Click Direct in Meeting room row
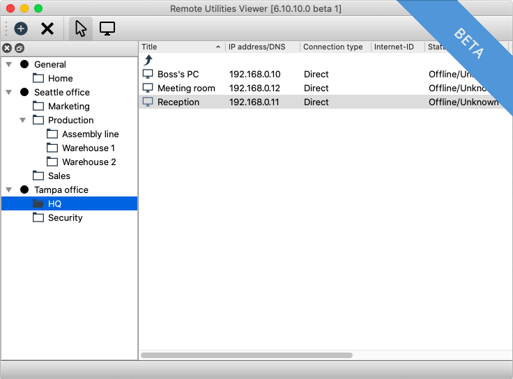 [x=316, y=88]
